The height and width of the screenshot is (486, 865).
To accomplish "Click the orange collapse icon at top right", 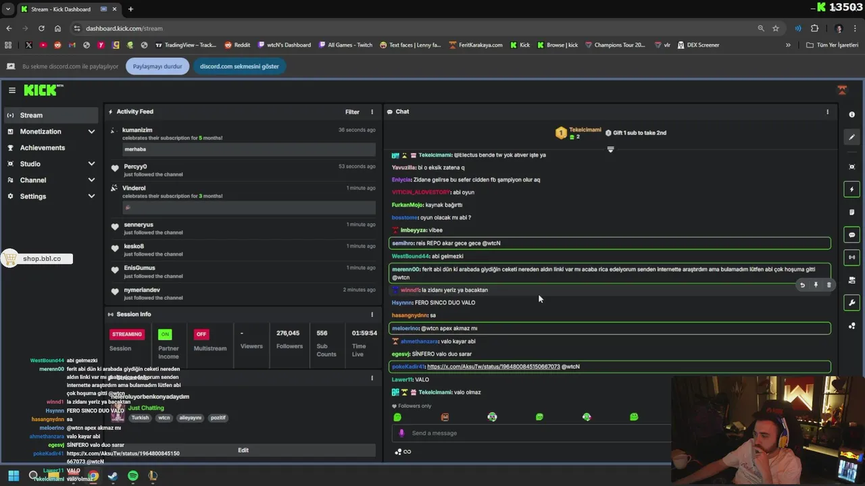I will [842, 90].
